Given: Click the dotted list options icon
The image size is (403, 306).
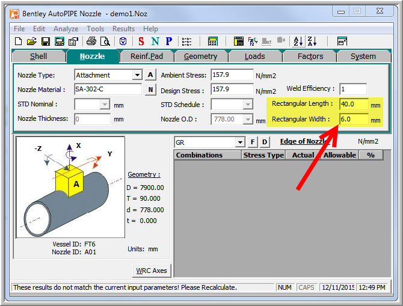Looking at the screenshot, I should click(186, 41).
